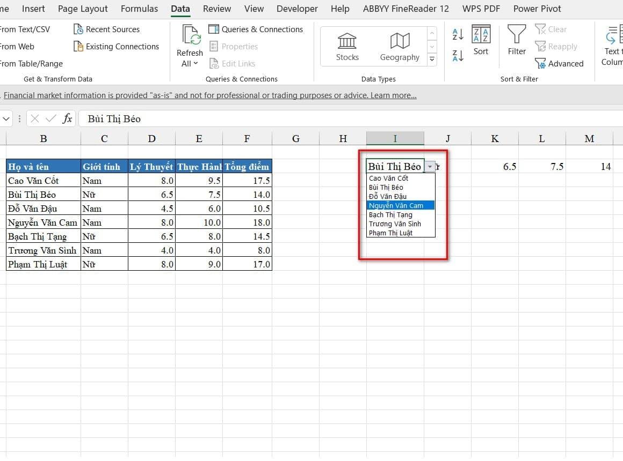623x461 pixels.
Task: Click the Insert Function fx button
Action: tap(67, 119)
